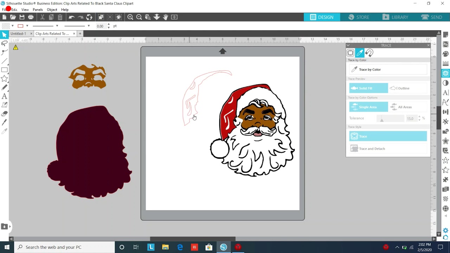The height and width of the screenshot is (253, 450).
Task: Open the File menu
Action: click(x=4, y=9)
